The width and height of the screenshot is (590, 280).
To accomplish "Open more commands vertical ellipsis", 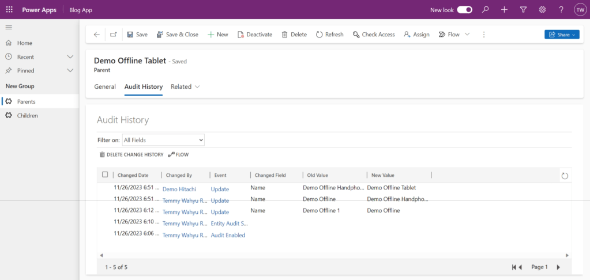I will tap(484, 35).
